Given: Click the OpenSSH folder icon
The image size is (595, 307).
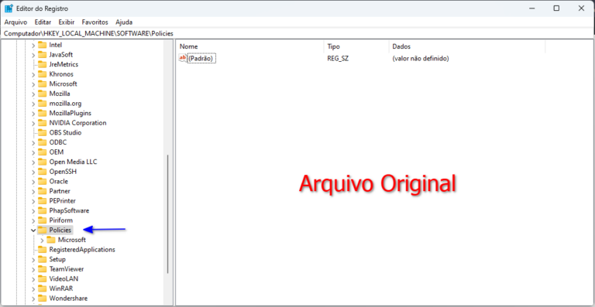Looking at the screenshot, I should [42, 172].
